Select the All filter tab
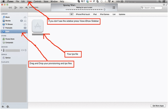Screen dimensions: 168x109 tap(71, 14)
